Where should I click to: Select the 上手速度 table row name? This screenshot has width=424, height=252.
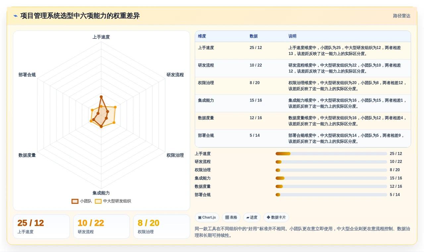coord(206,48)
